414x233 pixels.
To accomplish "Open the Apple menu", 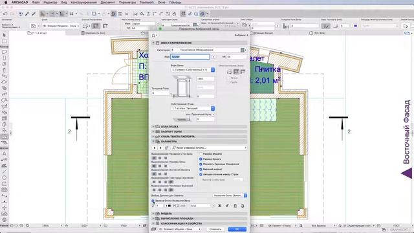I will (x=6, y=3).
